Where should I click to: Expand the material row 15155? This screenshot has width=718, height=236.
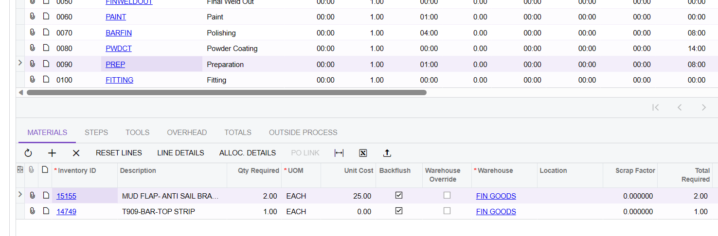pos(20,195)
